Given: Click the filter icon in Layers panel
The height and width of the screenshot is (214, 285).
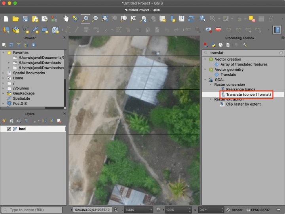Looking at the screenshot, I should [26, 121].
